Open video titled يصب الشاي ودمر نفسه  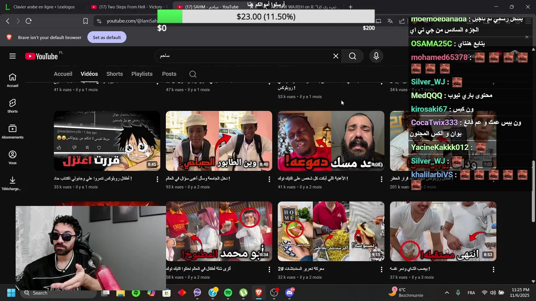click(x=410, y=269)
